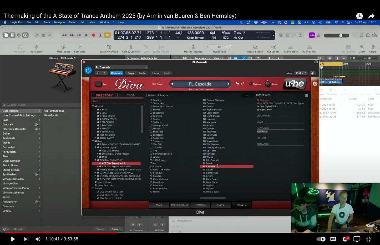Screen dimensions: 380x245
Task: Open the View Editor dropdown
Action: tap(301, 73)
